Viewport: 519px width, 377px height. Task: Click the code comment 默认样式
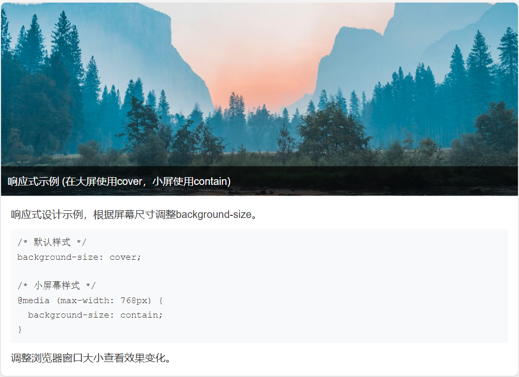[52, 242]
